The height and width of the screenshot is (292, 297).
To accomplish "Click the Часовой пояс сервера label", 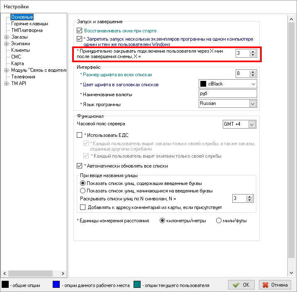I will click(101, 124).
